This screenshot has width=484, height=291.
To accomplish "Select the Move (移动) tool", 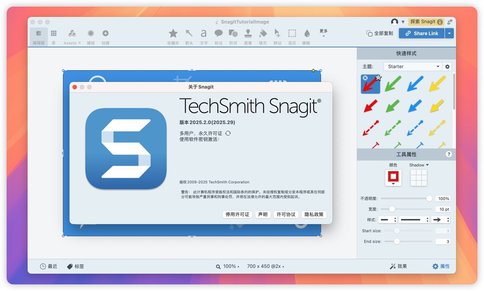I will 277,37.
